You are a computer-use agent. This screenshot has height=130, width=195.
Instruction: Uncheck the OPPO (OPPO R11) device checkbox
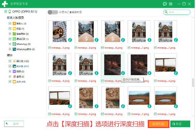6,12
